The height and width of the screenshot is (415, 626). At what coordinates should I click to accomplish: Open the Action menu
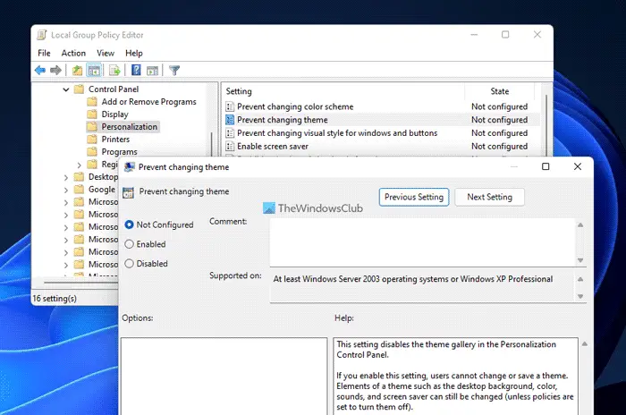coord(73,53)
